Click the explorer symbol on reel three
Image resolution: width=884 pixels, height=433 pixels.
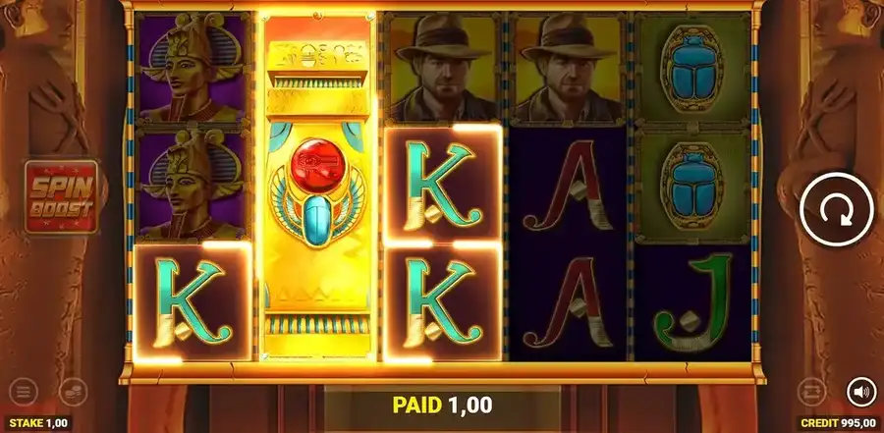pyautogui.click(x=443, y=68)
